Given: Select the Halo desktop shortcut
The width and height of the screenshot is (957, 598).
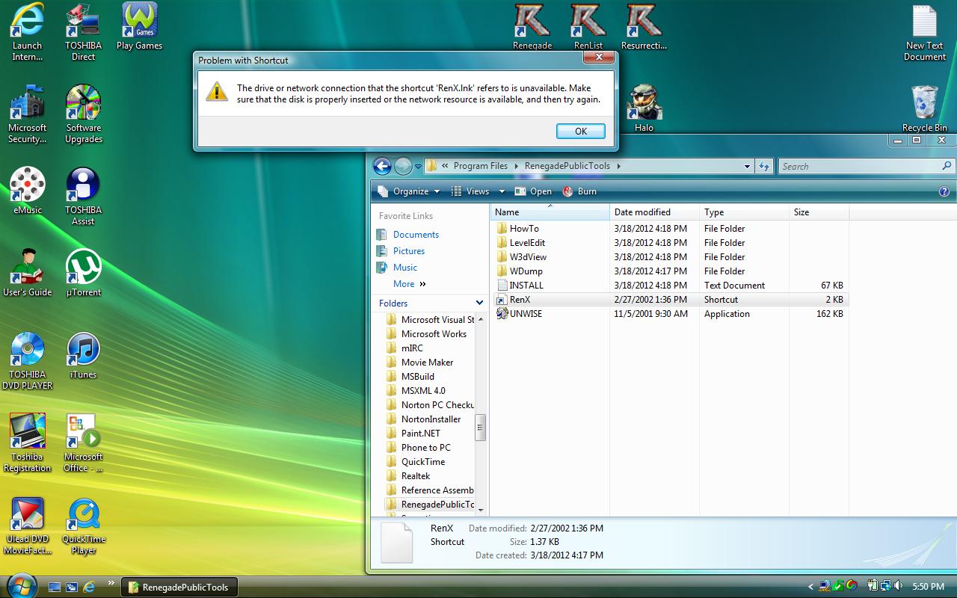Looking at the screenshot, I should pyautogui.click(x=644, y=103).
